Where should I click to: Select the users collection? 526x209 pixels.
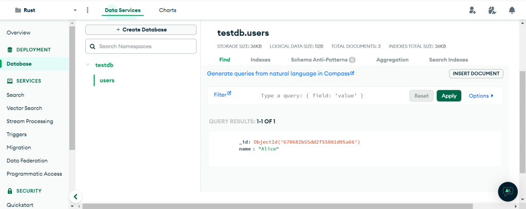(x=107, y=80)
